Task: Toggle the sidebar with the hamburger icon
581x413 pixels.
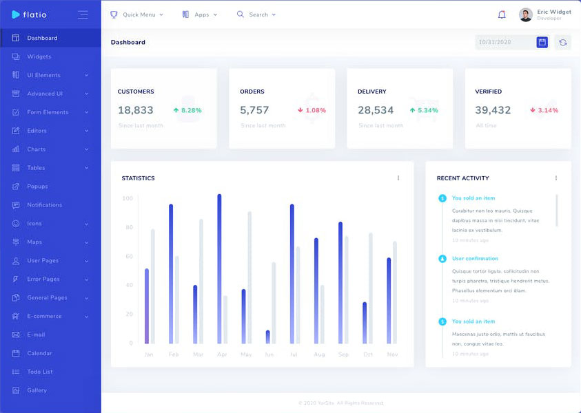Action: [83, 14]
